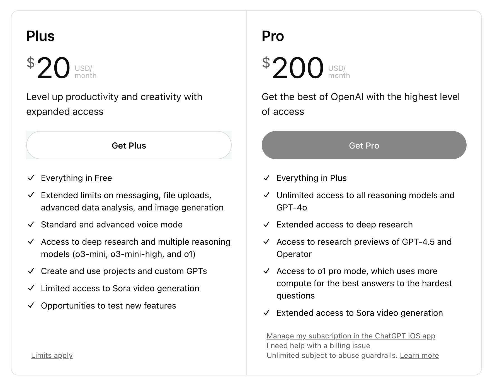Click checkmark next to Extended access to deep research
The image size is (495, 388).
point(266,224)
